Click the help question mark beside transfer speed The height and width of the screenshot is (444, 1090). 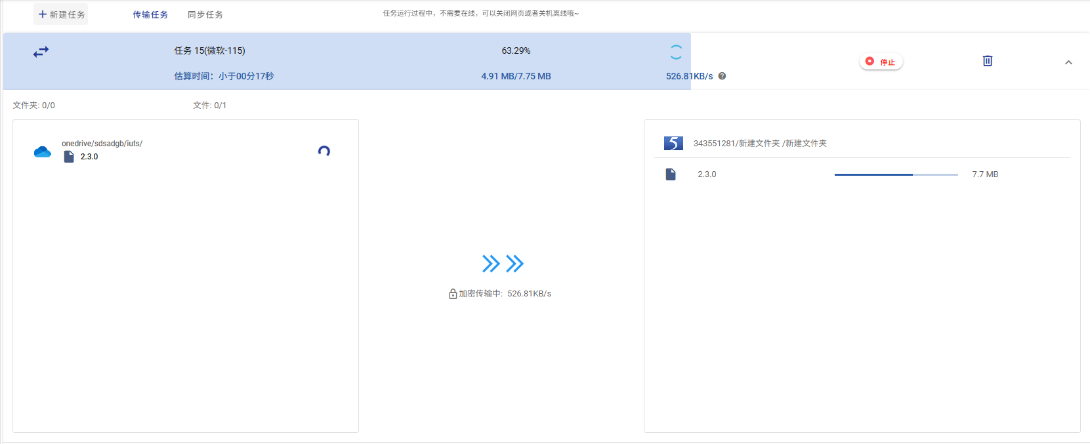(x=722, y=76)
